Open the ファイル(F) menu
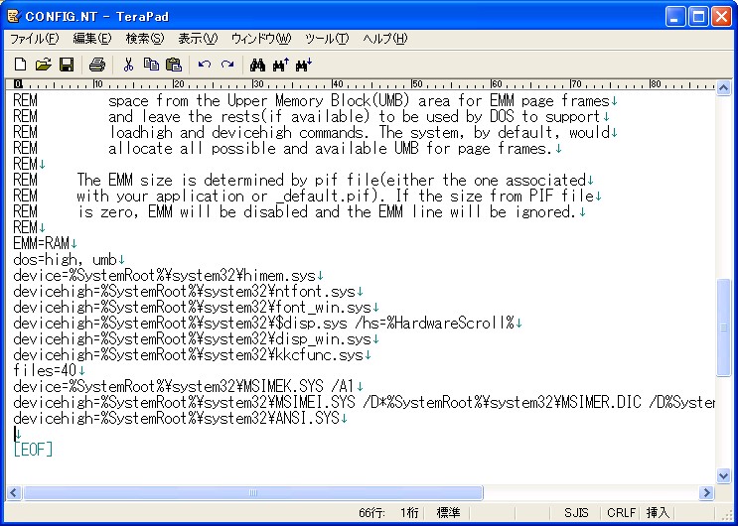This screenshot has height=526, width=738. tap(35, 39)
